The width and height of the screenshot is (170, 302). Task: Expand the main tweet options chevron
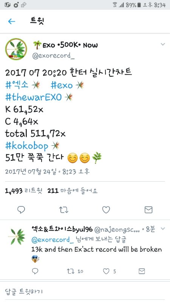pos(163,44)
